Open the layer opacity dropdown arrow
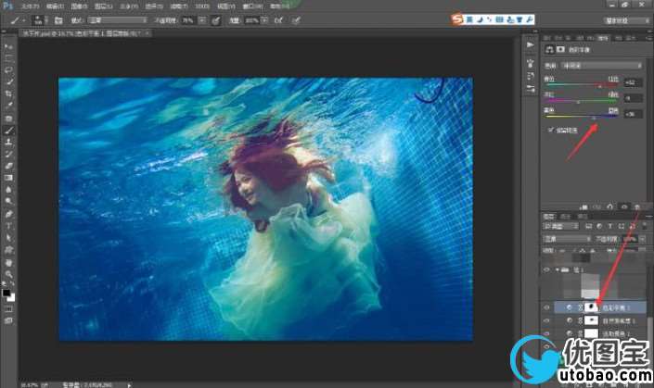The height and width of the screenshot is (388, 654). pos(641,239)
